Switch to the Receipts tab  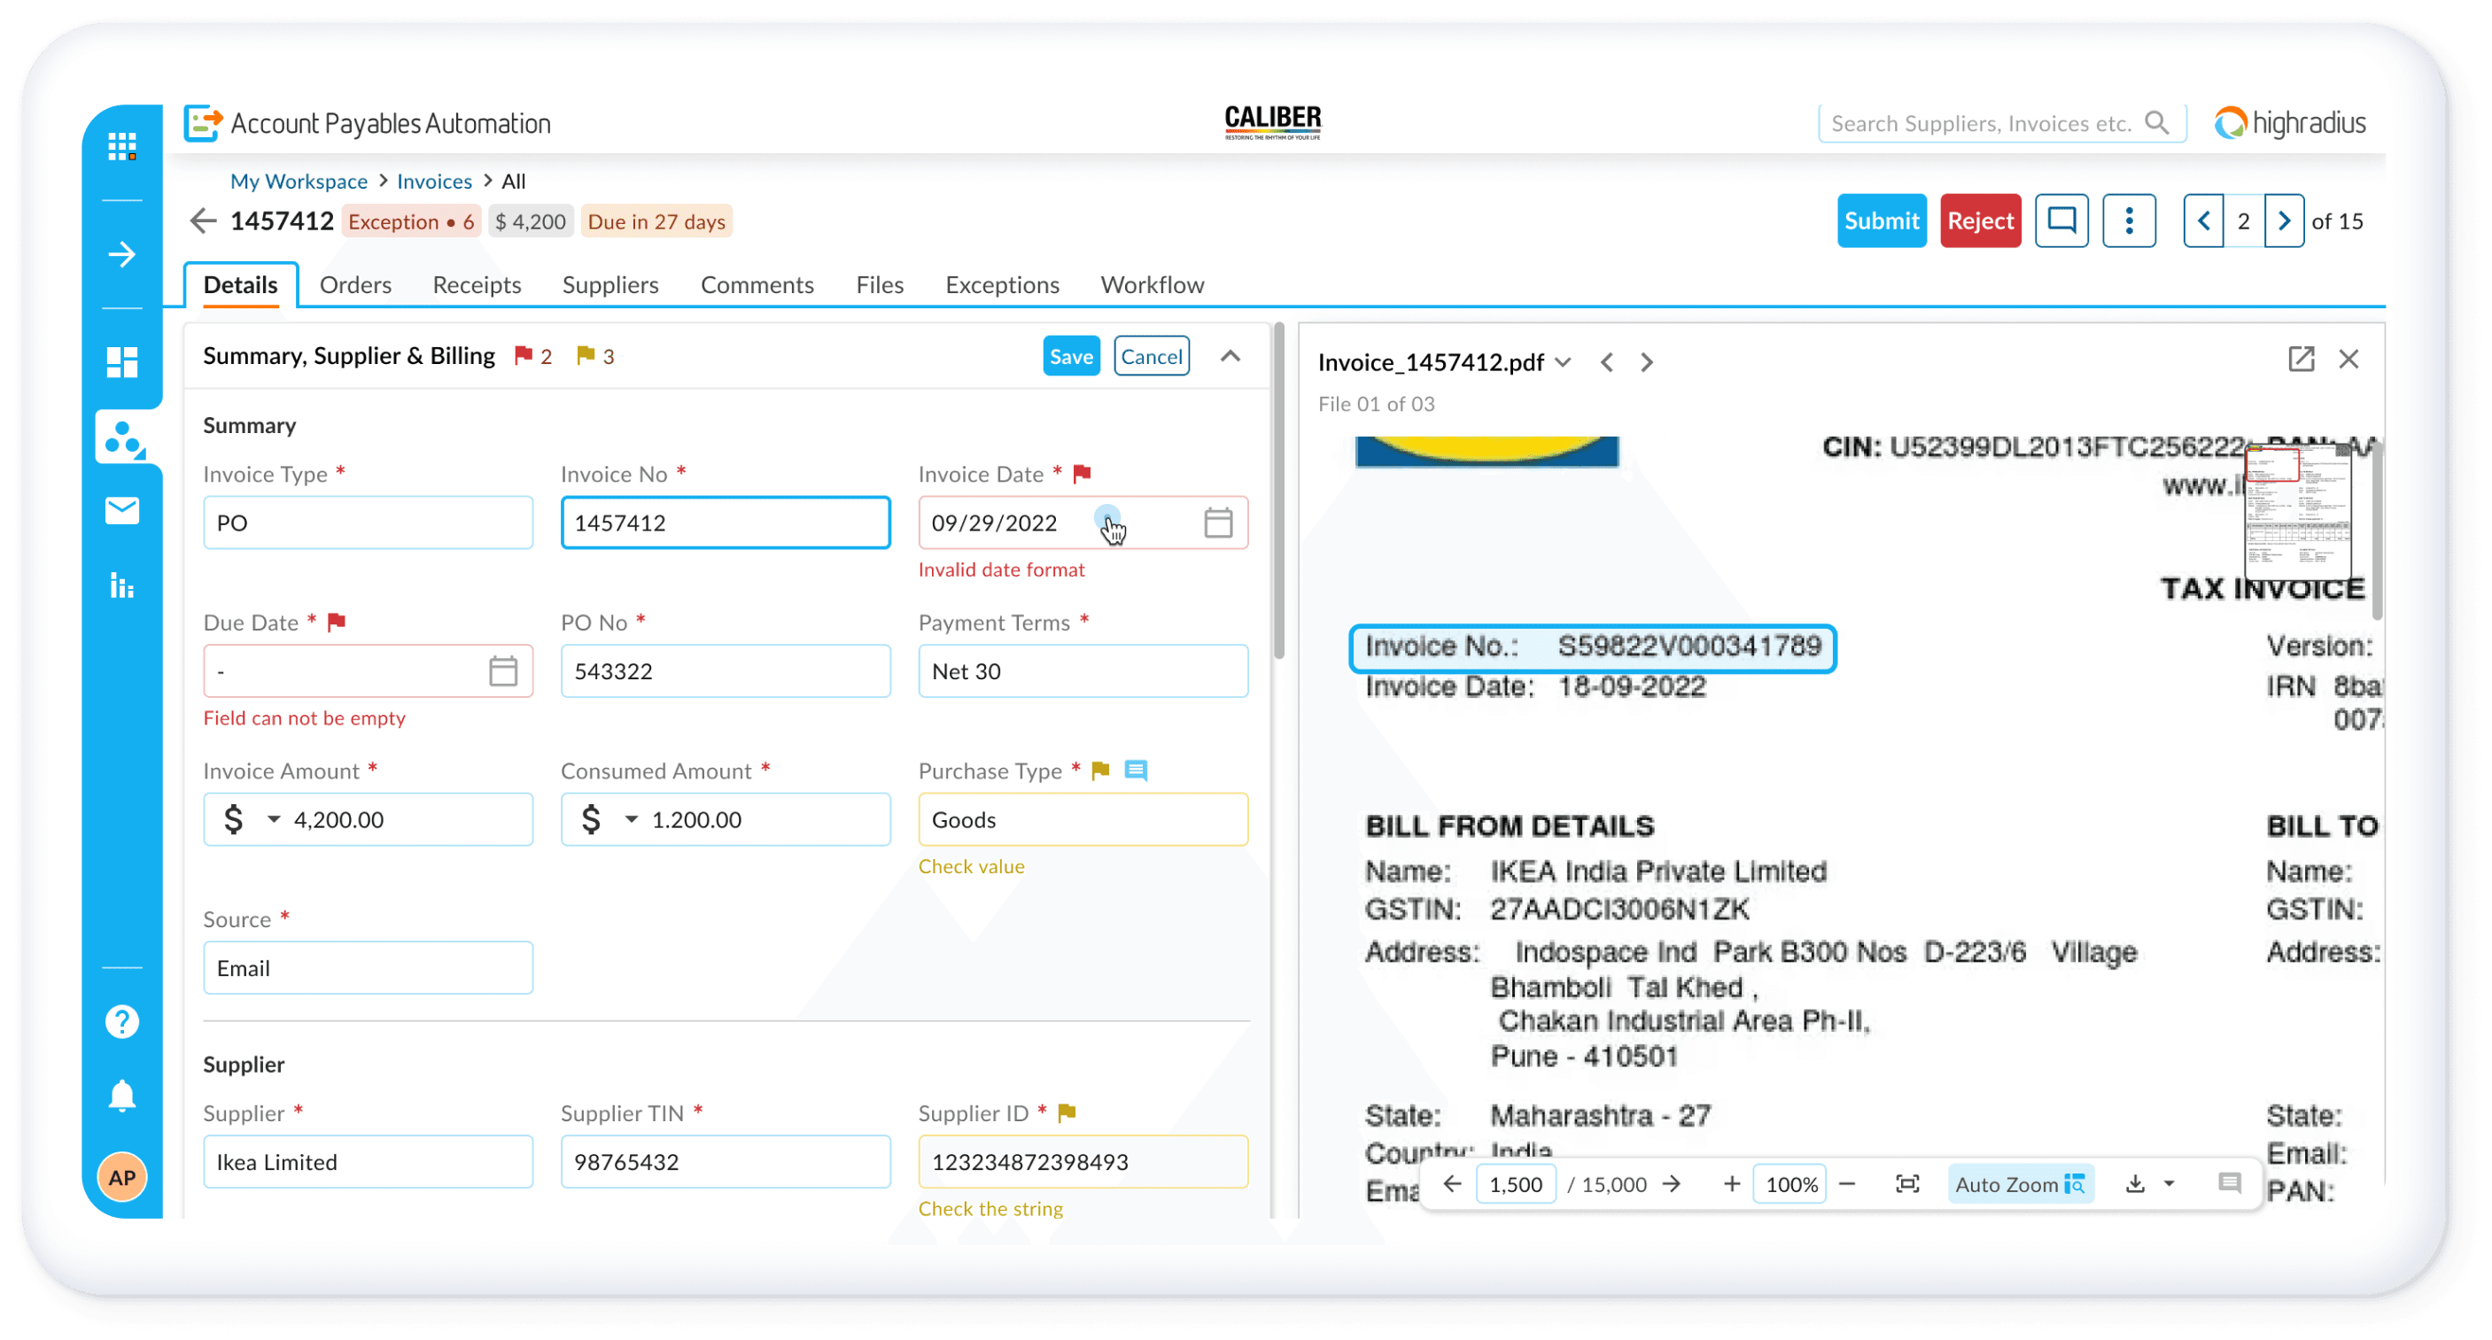[477, 284]
